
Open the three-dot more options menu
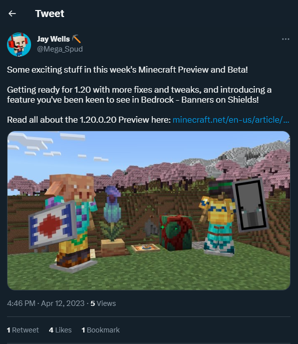click(285, 39)
